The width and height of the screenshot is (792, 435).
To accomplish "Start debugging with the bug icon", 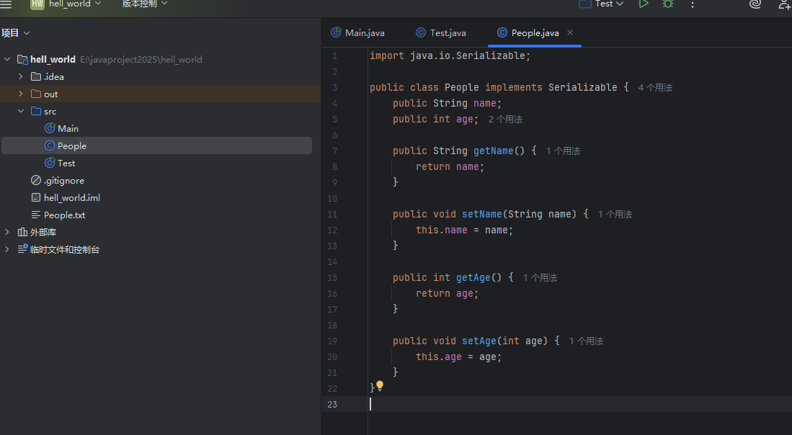I will click(668, 4).
